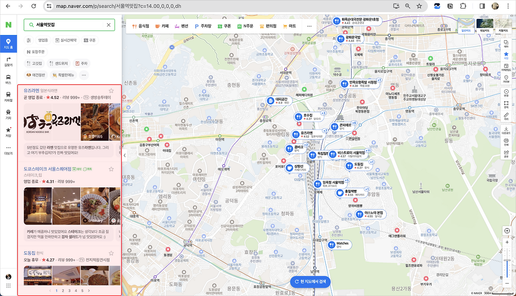
Task: Toggle the 쿠폰 filter chip in sidebar
Action: [90, 40]
